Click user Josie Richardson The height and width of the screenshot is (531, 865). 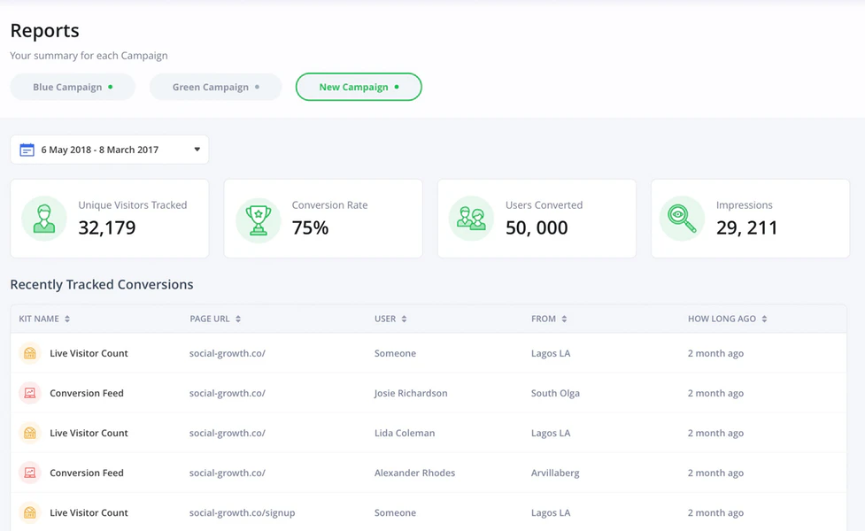click(411, 393)
